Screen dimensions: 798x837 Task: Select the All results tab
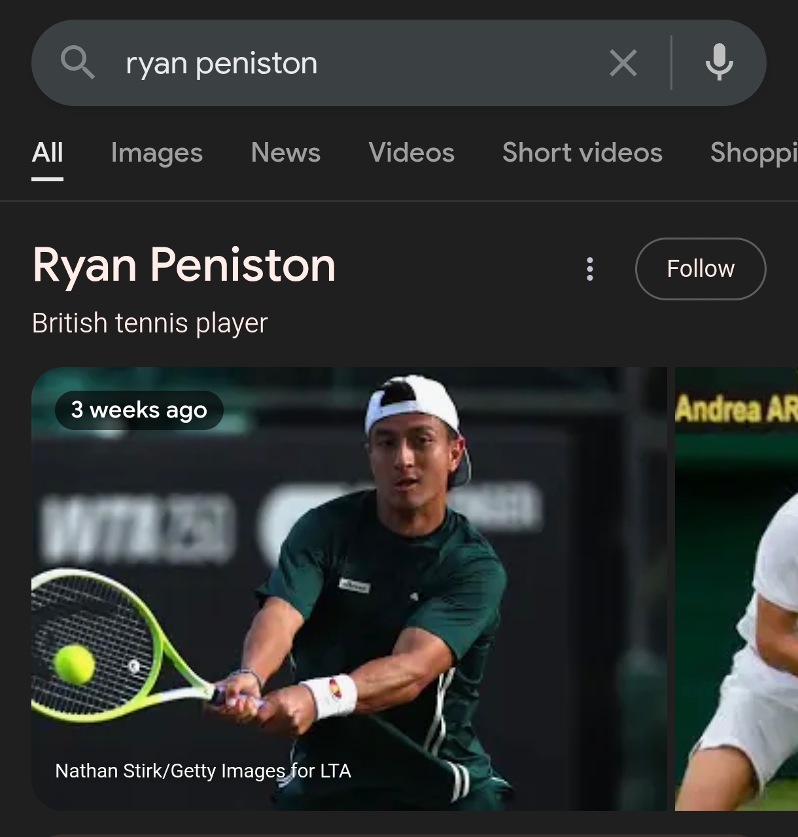click(x=48, y=153)
